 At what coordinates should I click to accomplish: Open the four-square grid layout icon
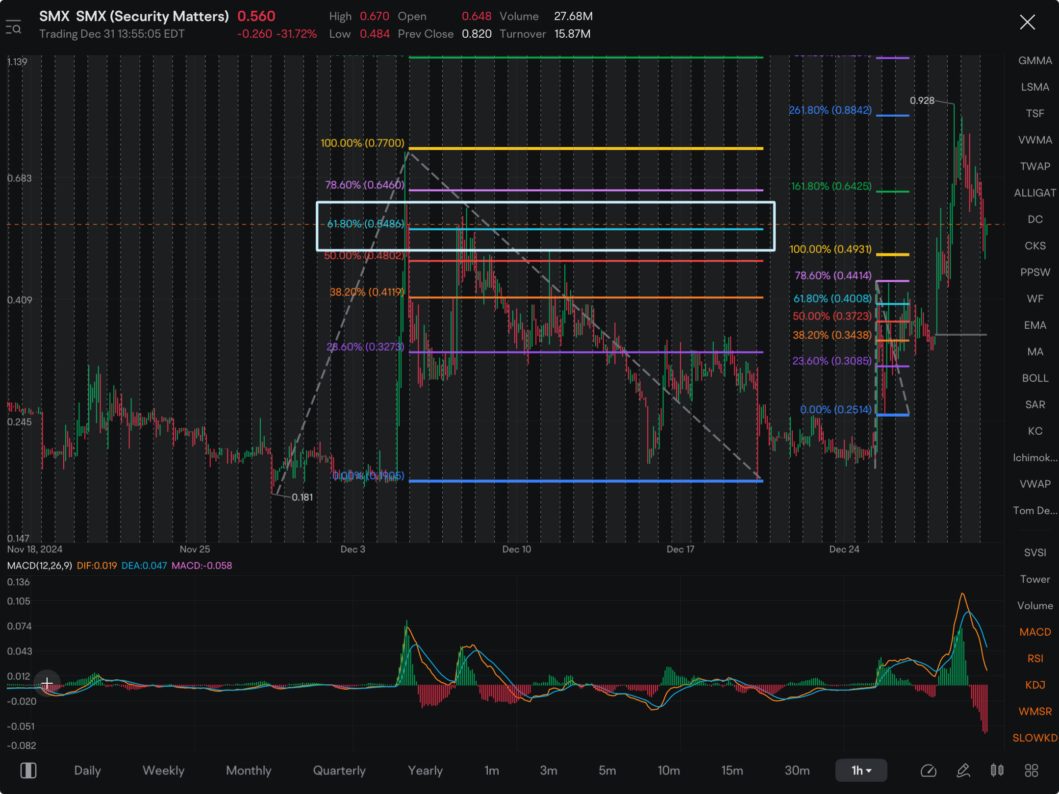tap(1032, 770)
